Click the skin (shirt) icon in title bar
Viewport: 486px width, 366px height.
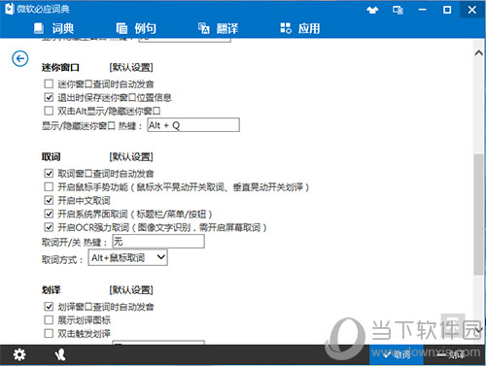(x=372, y=10)
